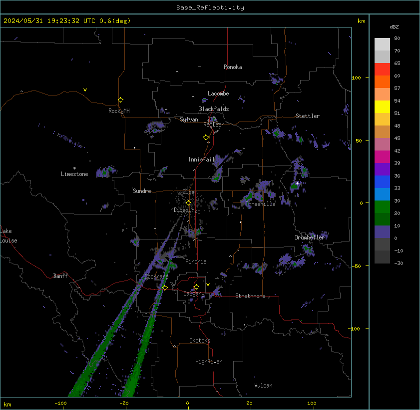Select the violet swatch between 39 and 36
Screen dimensions: 420x410
[x=382, y=169]
